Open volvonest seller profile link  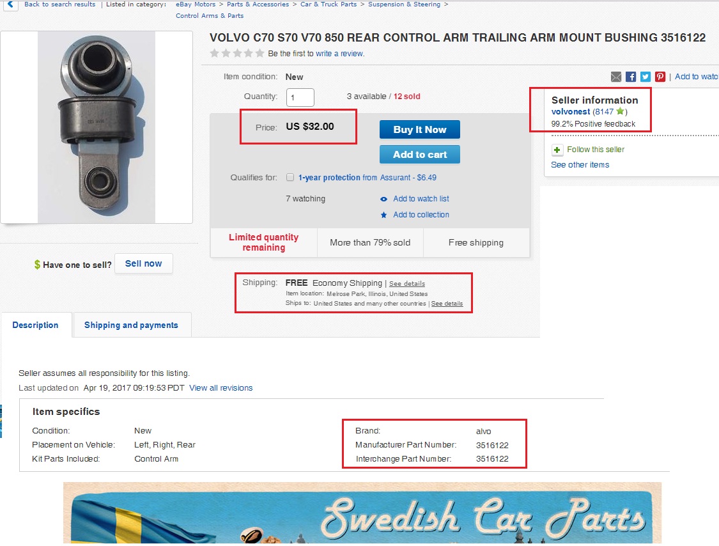[x=571, y=112]
